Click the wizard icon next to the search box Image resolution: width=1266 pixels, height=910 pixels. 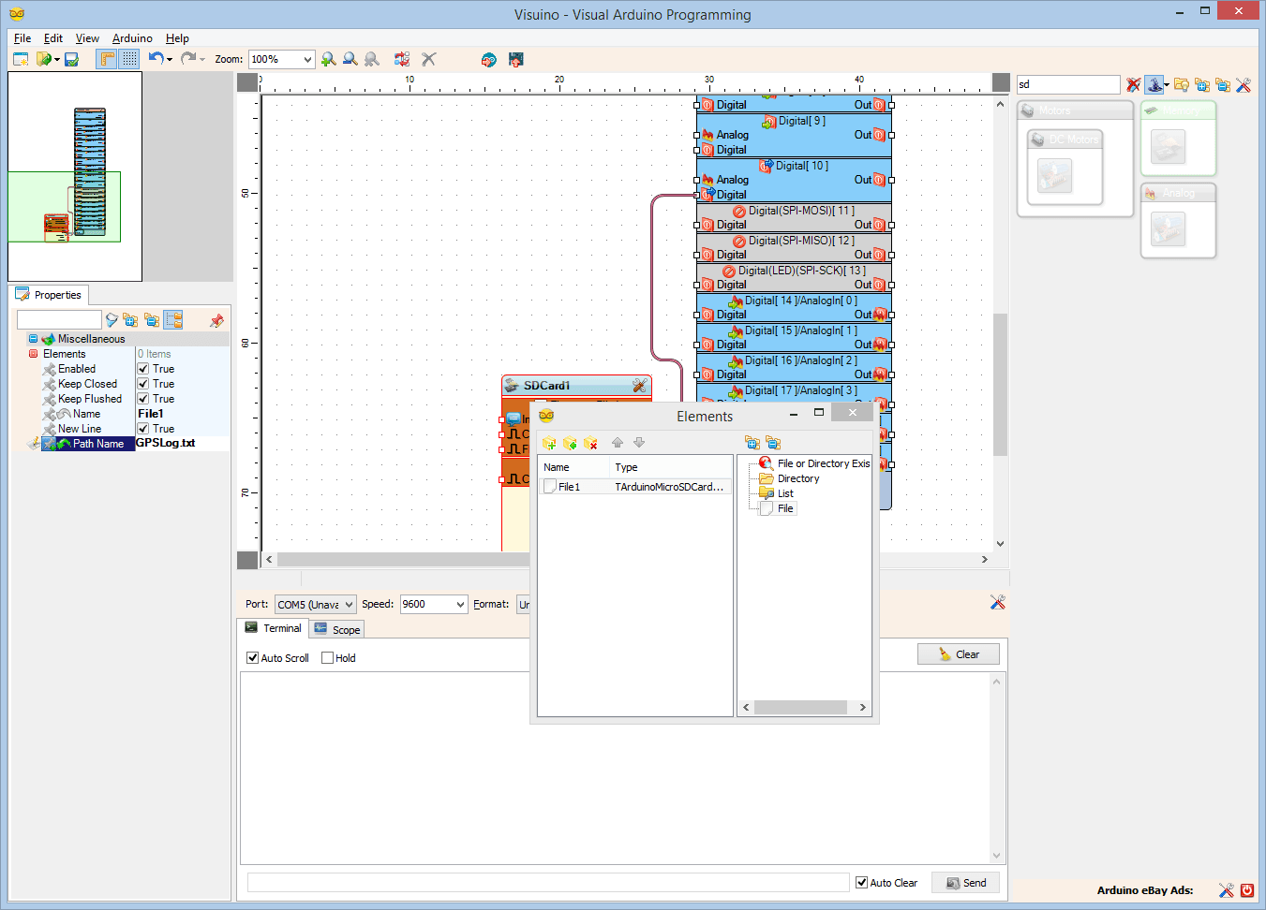click(x=1155, y=84)
